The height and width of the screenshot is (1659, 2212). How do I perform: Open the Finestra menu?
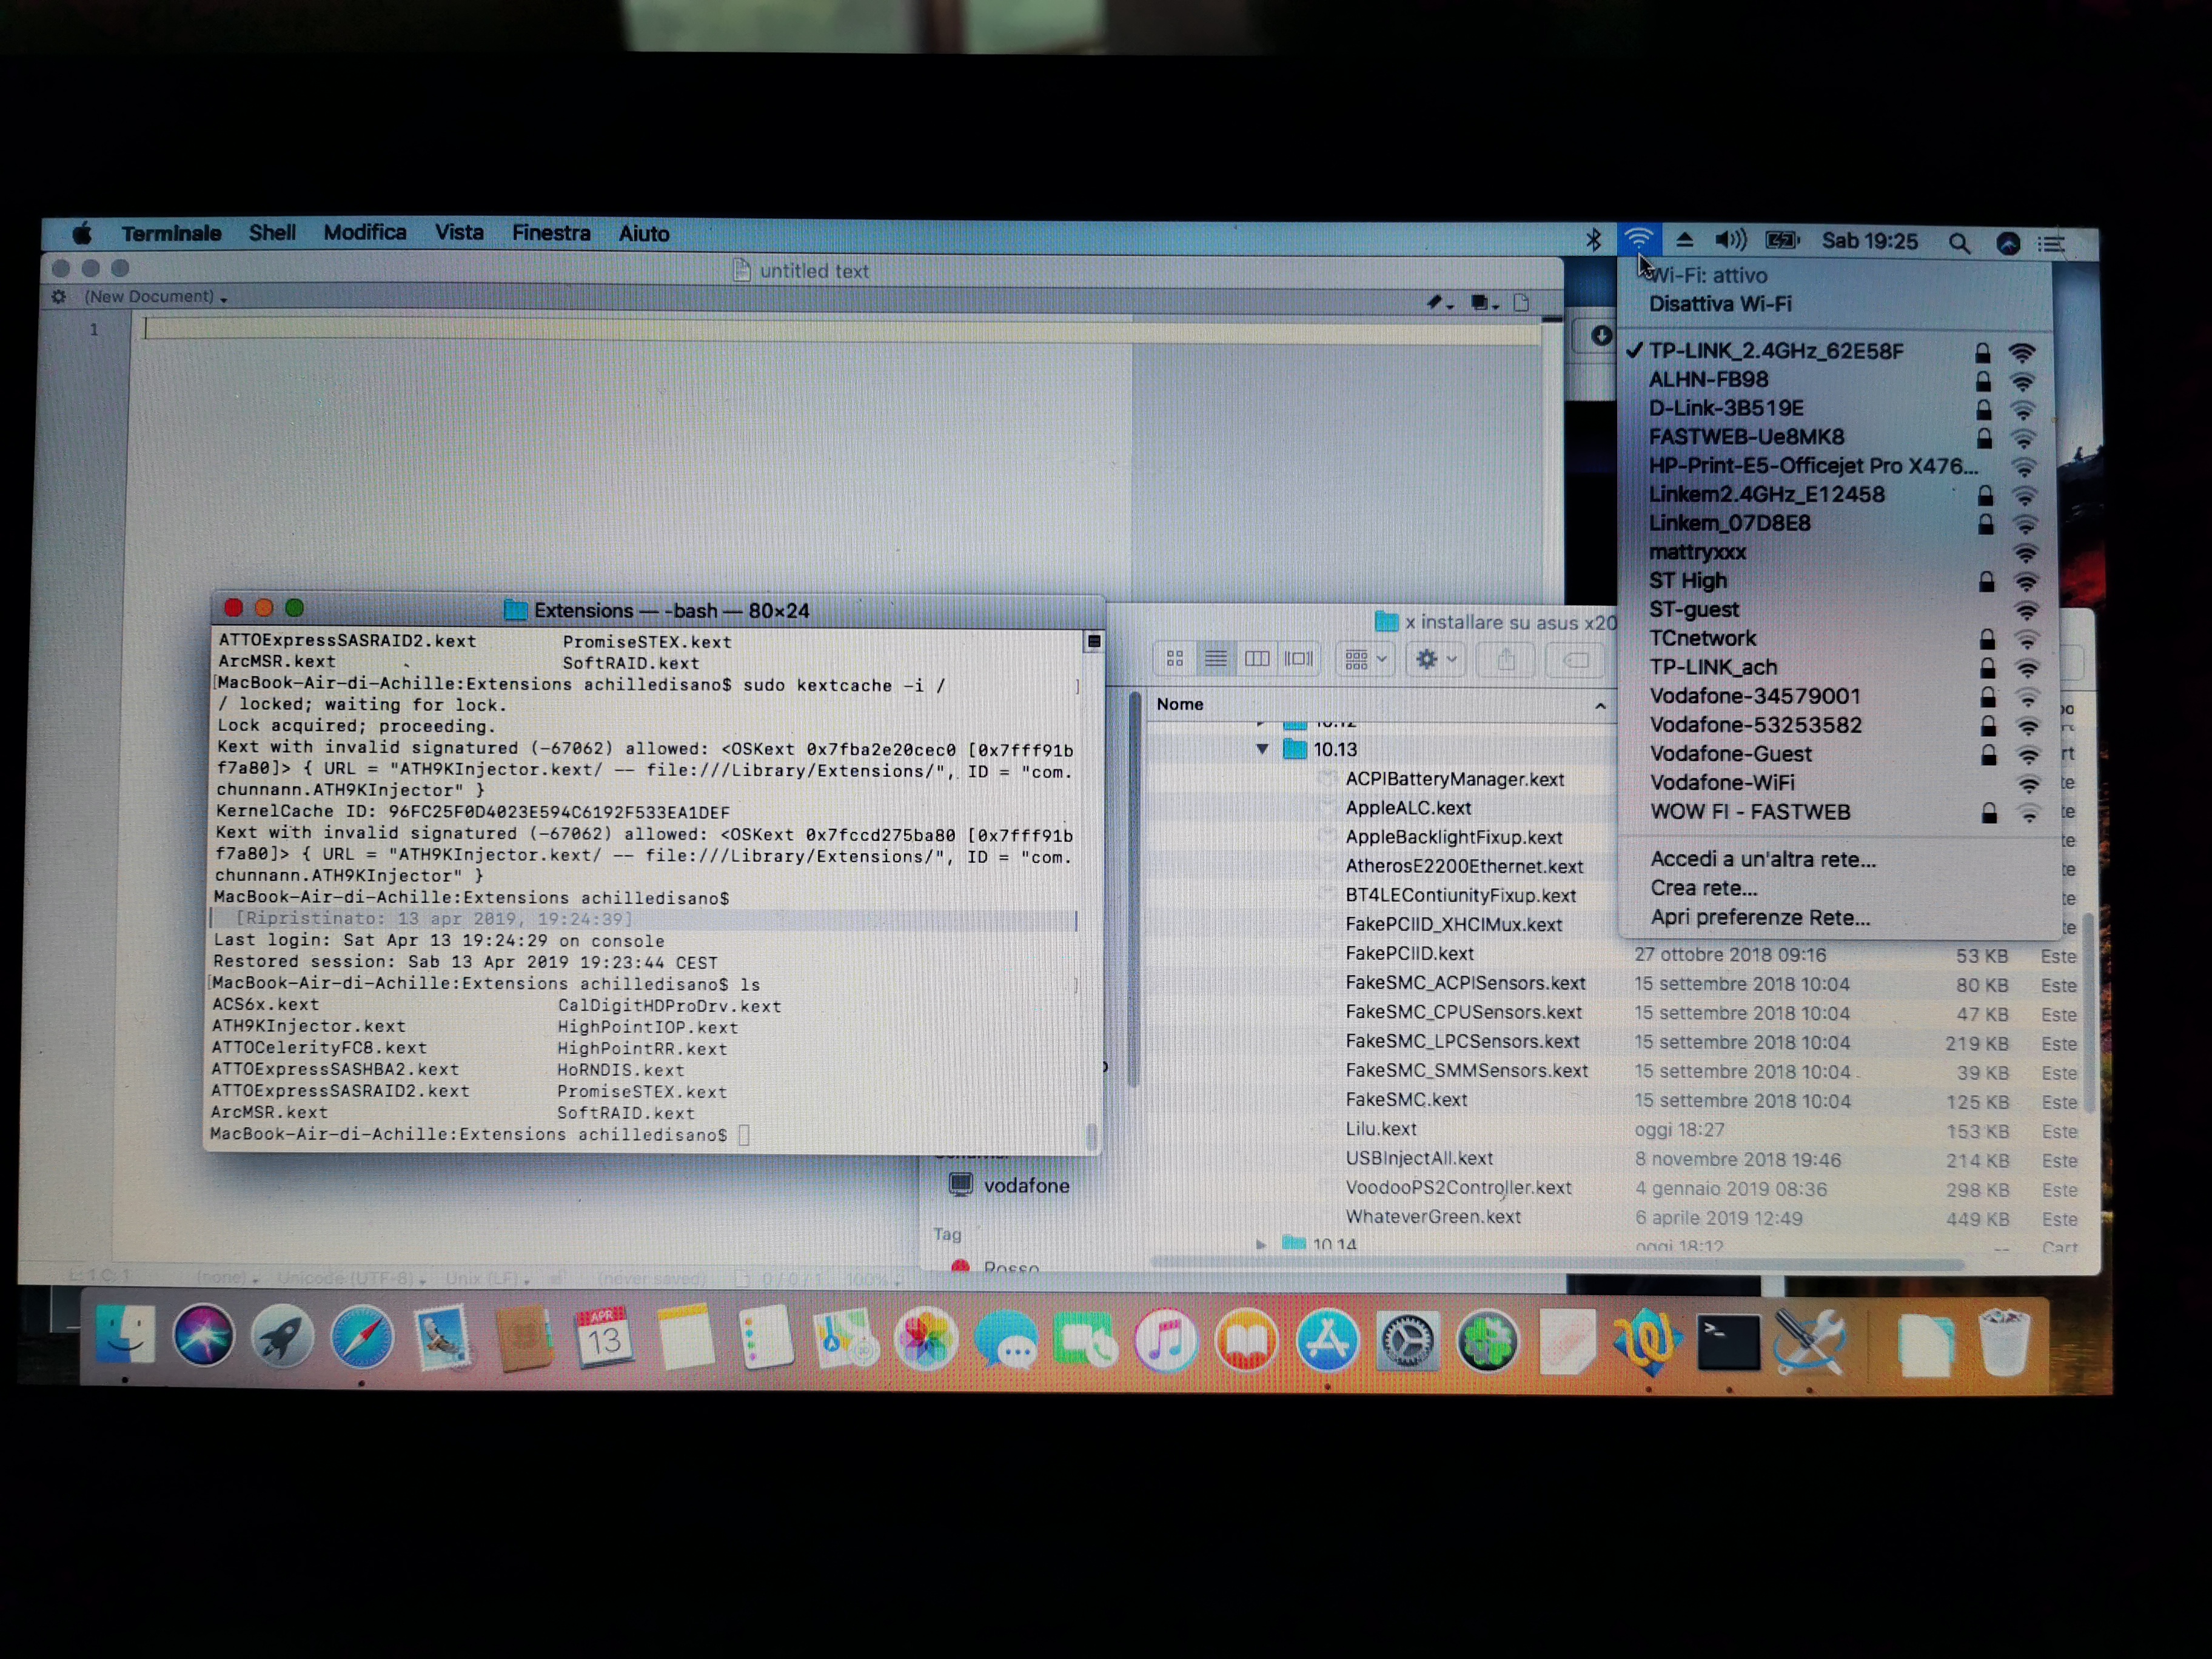551,233
